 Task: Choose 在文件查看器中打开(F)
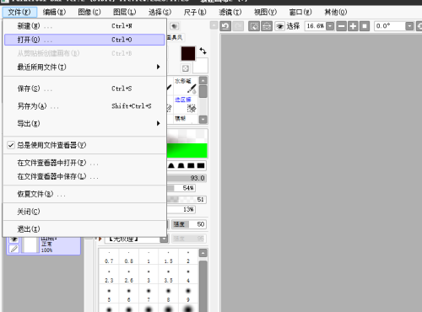[x=84, y=163]
